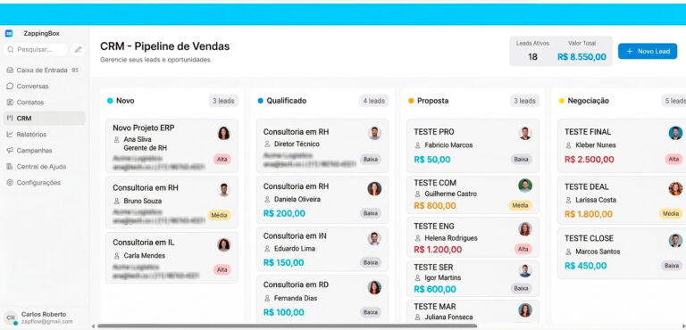Open Caixa de Entrada inbox icon
This screenshot has height=330, width=686.
tap(10, 70)
